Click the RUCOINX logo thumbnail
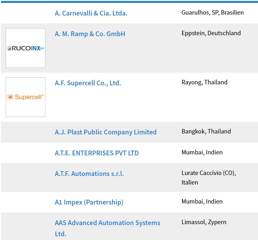Viewport: 258px width, 240px height. 25,48
